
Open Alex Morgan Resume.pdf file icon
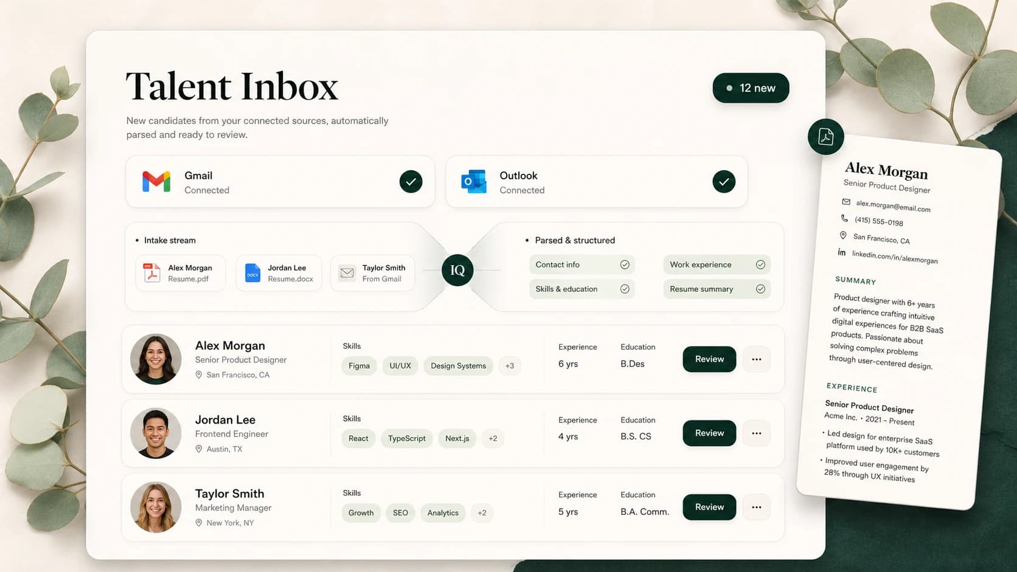[151, 273]
